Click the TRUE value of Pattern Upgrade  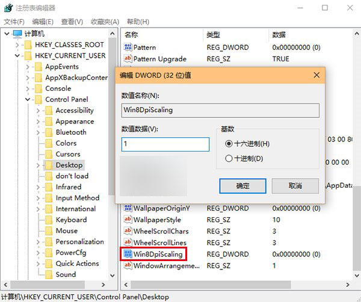pos(280,59)
